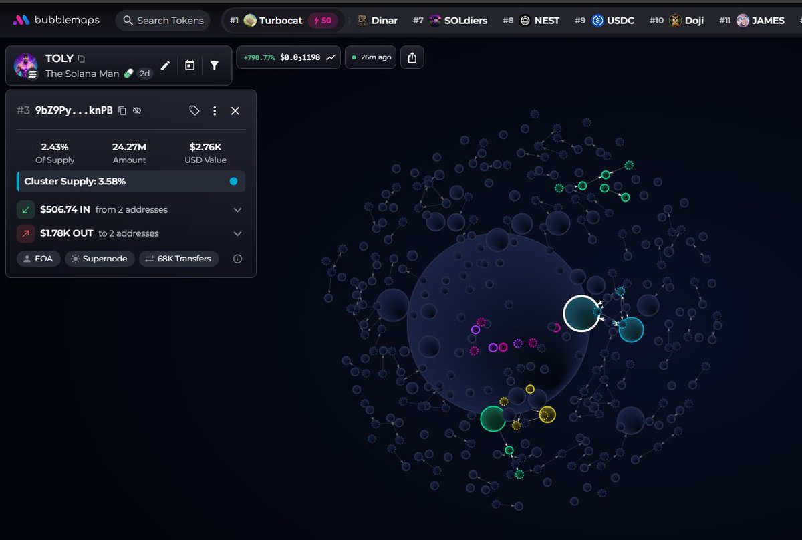This screenshot has width=802, height=540.
Task: Select the large yellow-outlined bubble
Action: pos(547,415)
